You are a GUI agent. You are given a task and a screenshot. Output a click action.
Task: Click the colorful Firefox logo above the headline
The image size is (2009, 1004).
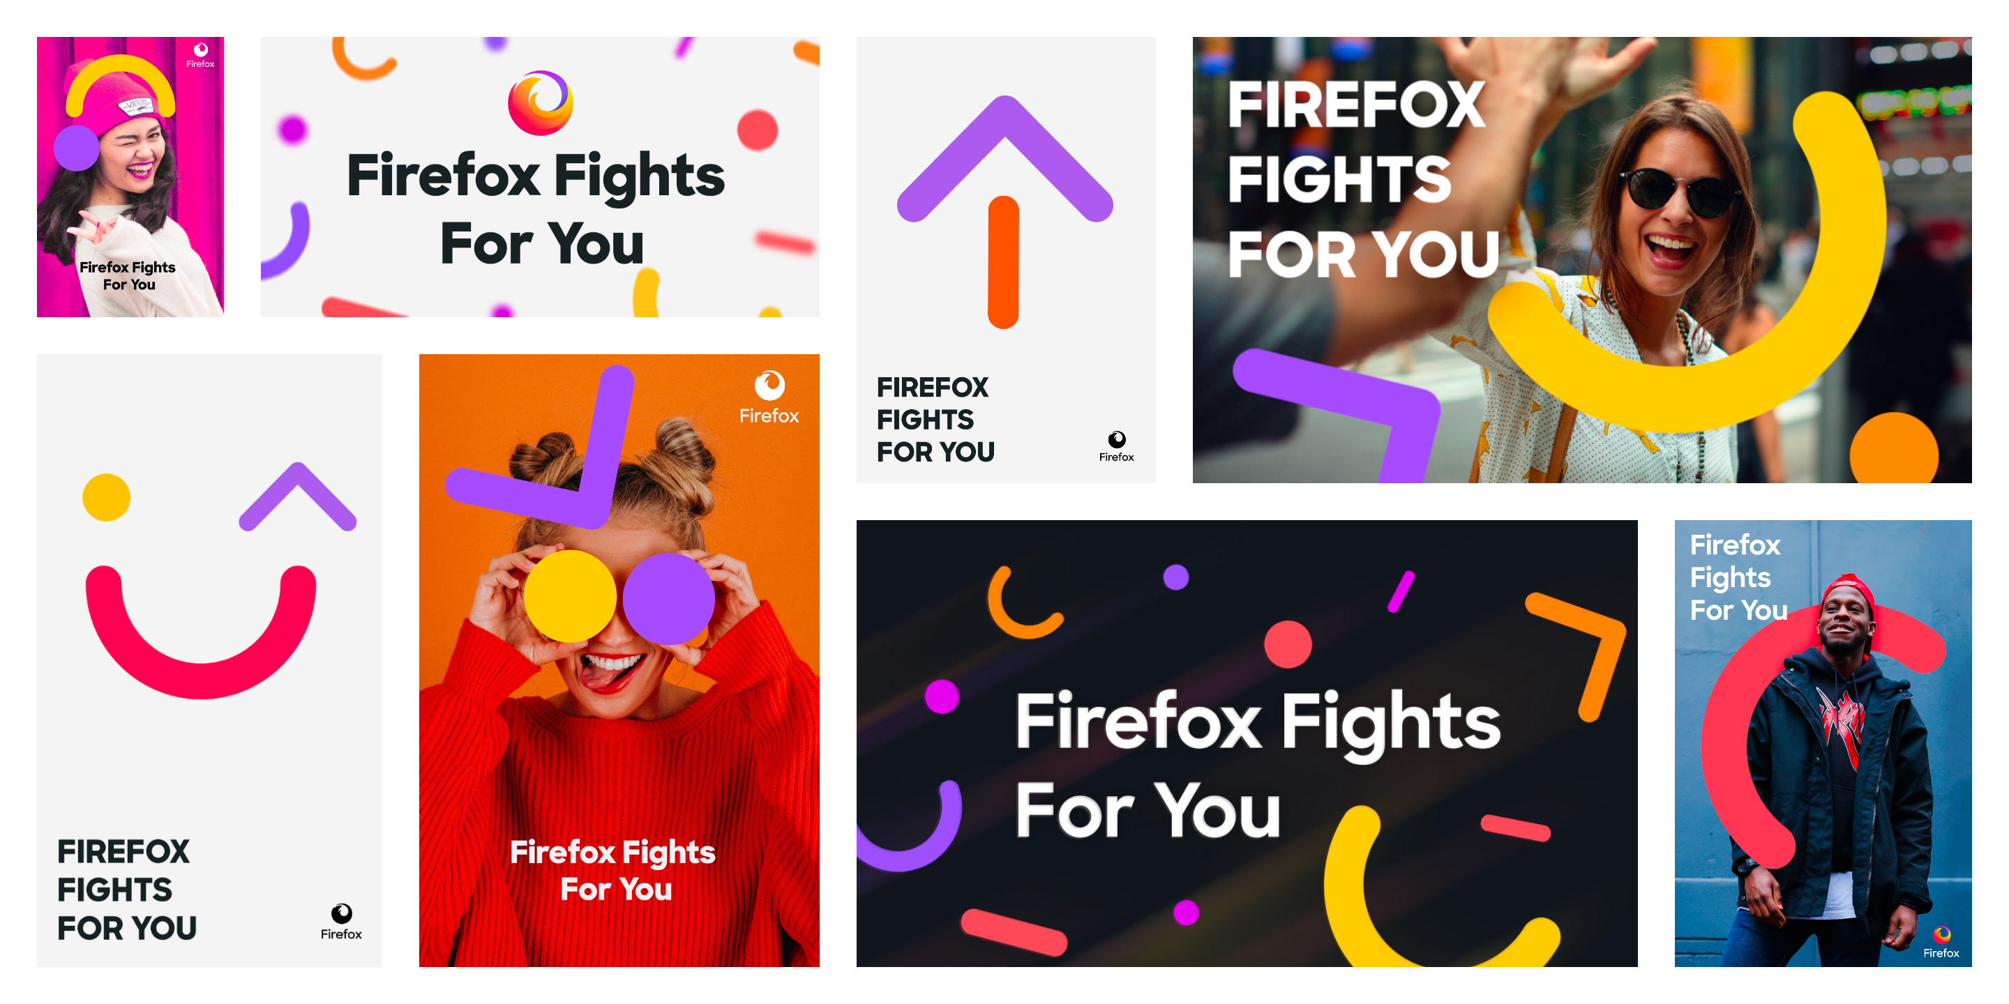point(540,102)
